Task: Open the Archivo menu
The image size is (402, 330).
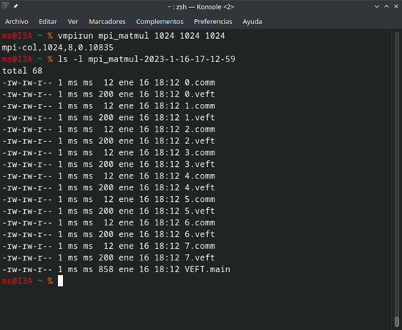Action: [17, 22]
